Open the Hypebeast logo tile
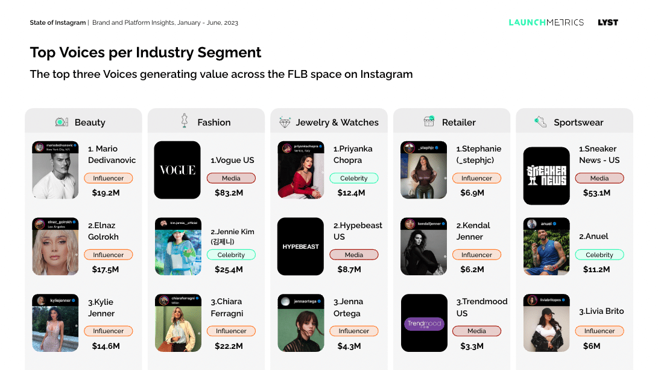658x370 pixels. point(300,246)
